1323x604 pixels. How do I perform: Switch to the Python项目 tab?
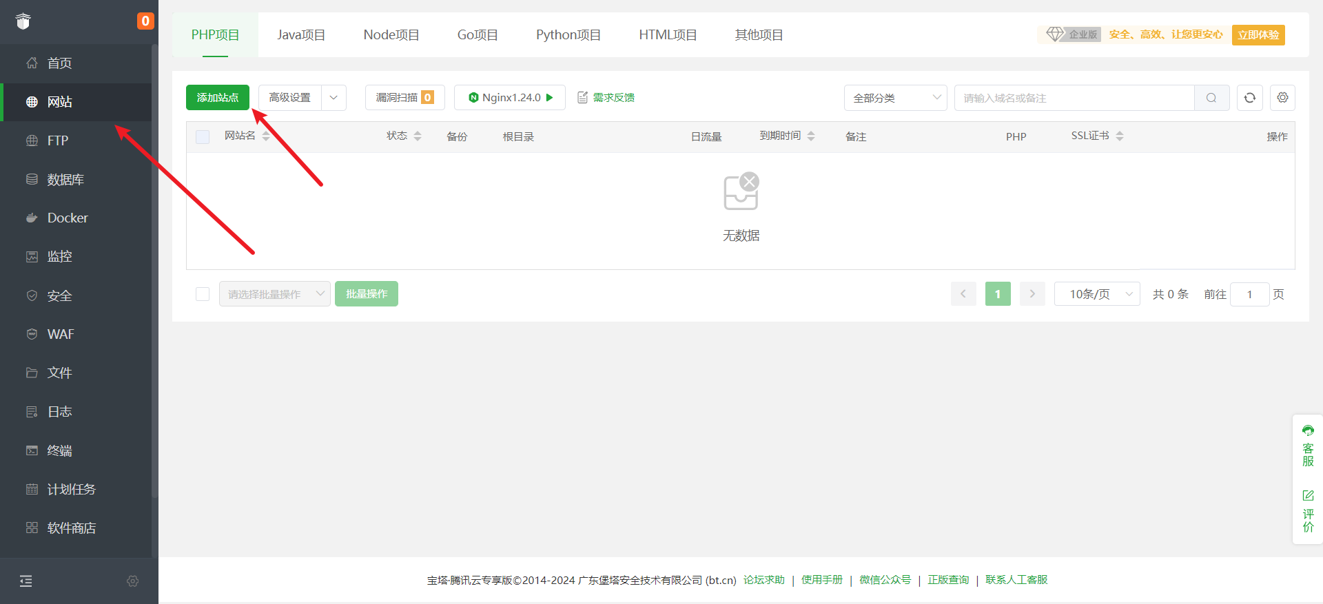point(568,35)
